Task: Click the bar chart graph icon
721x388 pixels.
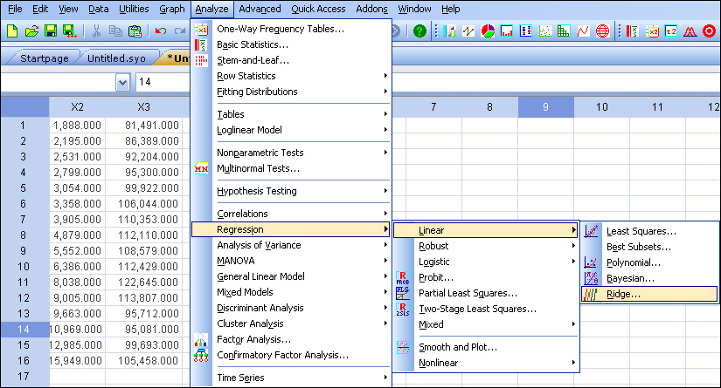Action: (x=449, y=31)
